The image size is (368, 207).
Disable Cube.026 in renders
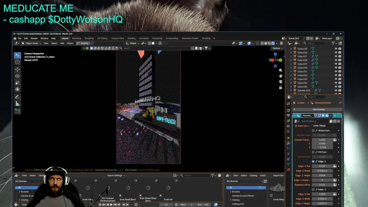tap(340, 52)
